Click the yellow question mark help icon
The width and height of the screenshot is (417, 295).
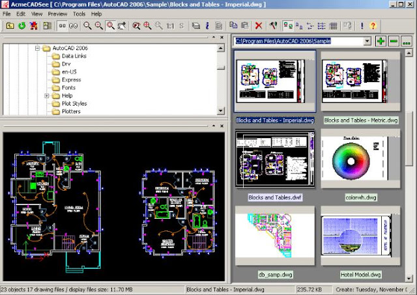[373, 26]
